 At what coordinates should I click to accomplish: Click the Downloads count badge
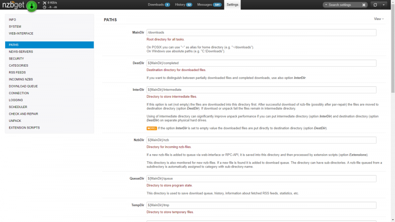[x=167, y=5]
